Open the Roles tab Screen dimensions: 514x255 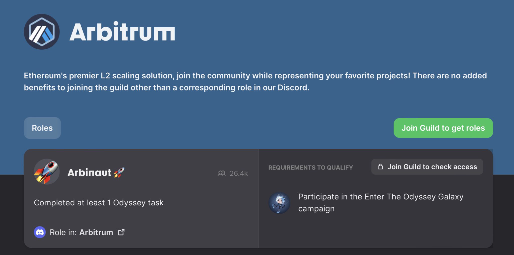click(42, 128)
